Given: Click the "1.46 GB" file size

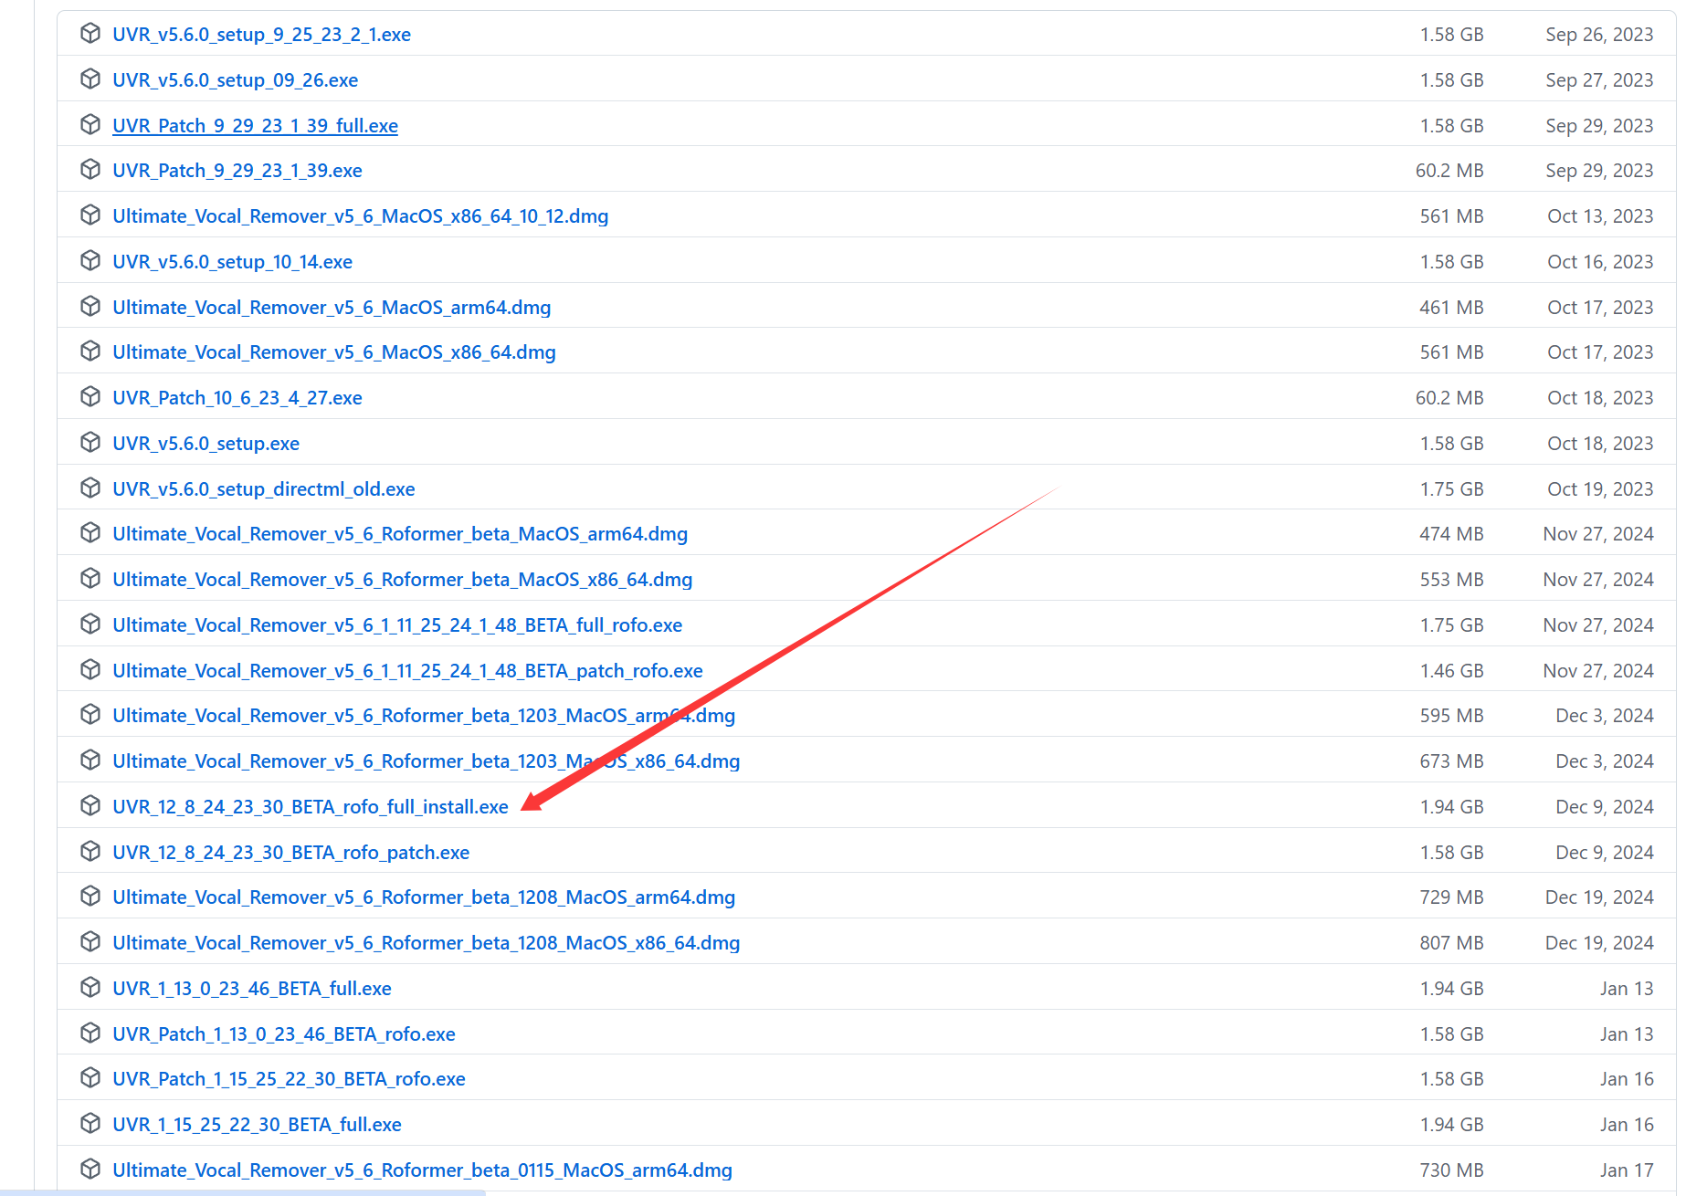Looking at the screenshot, I should pos(1451,671).
